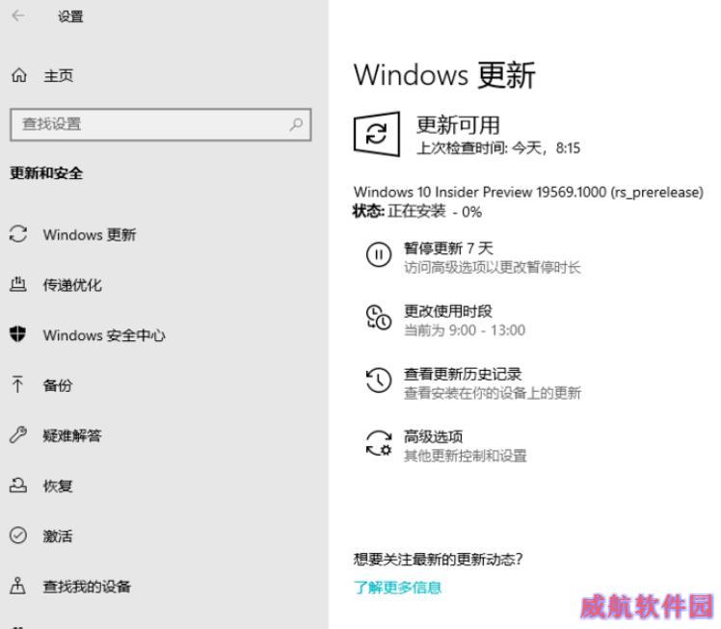Image resolution: width=721 pixels, height=629 pixels.
Task: Choose 查看更新历史记录
Action: [463, 374]
